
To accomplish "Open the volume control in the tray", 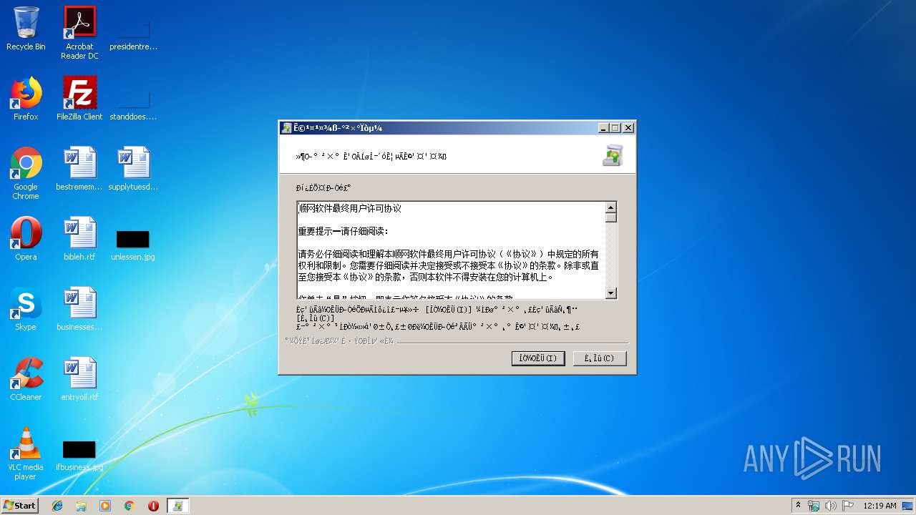I will coord(830,506).
